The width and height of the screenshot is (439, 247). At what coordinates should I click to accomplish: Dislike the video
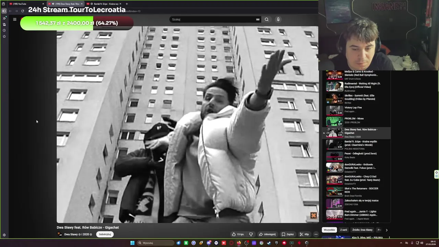(251, 234)
